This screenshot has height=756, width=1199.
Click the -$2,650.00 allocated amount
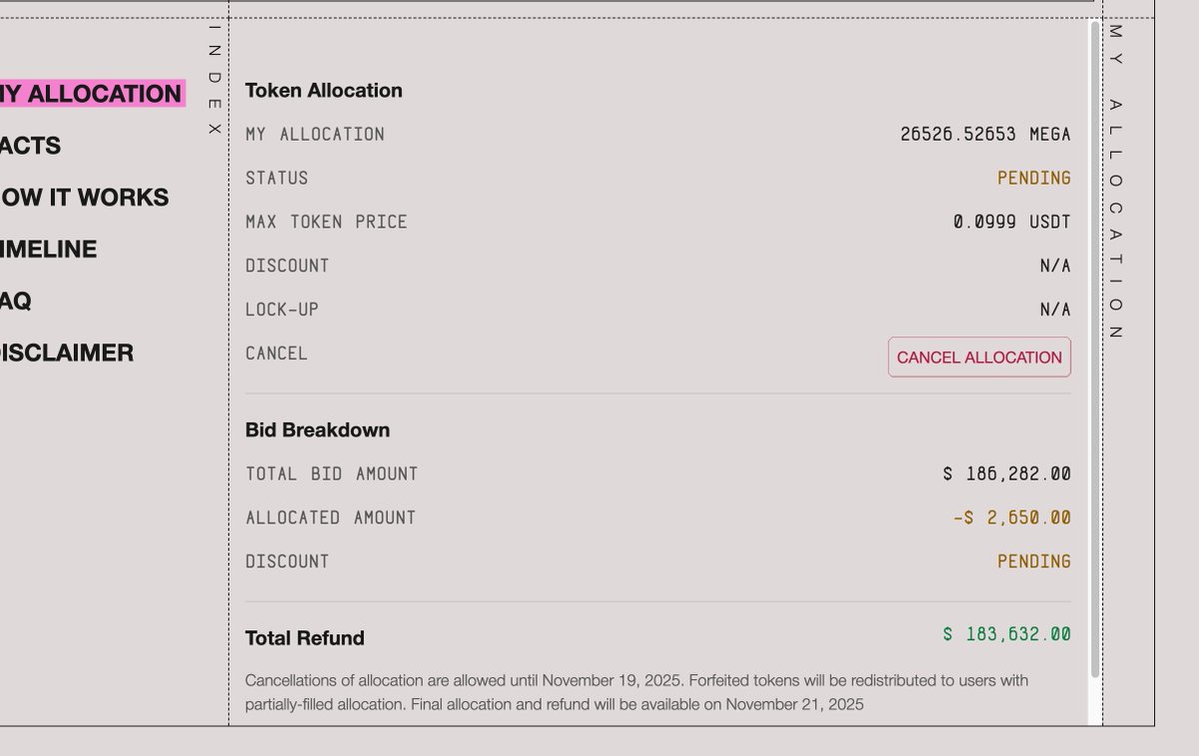tap(1011, 517)
